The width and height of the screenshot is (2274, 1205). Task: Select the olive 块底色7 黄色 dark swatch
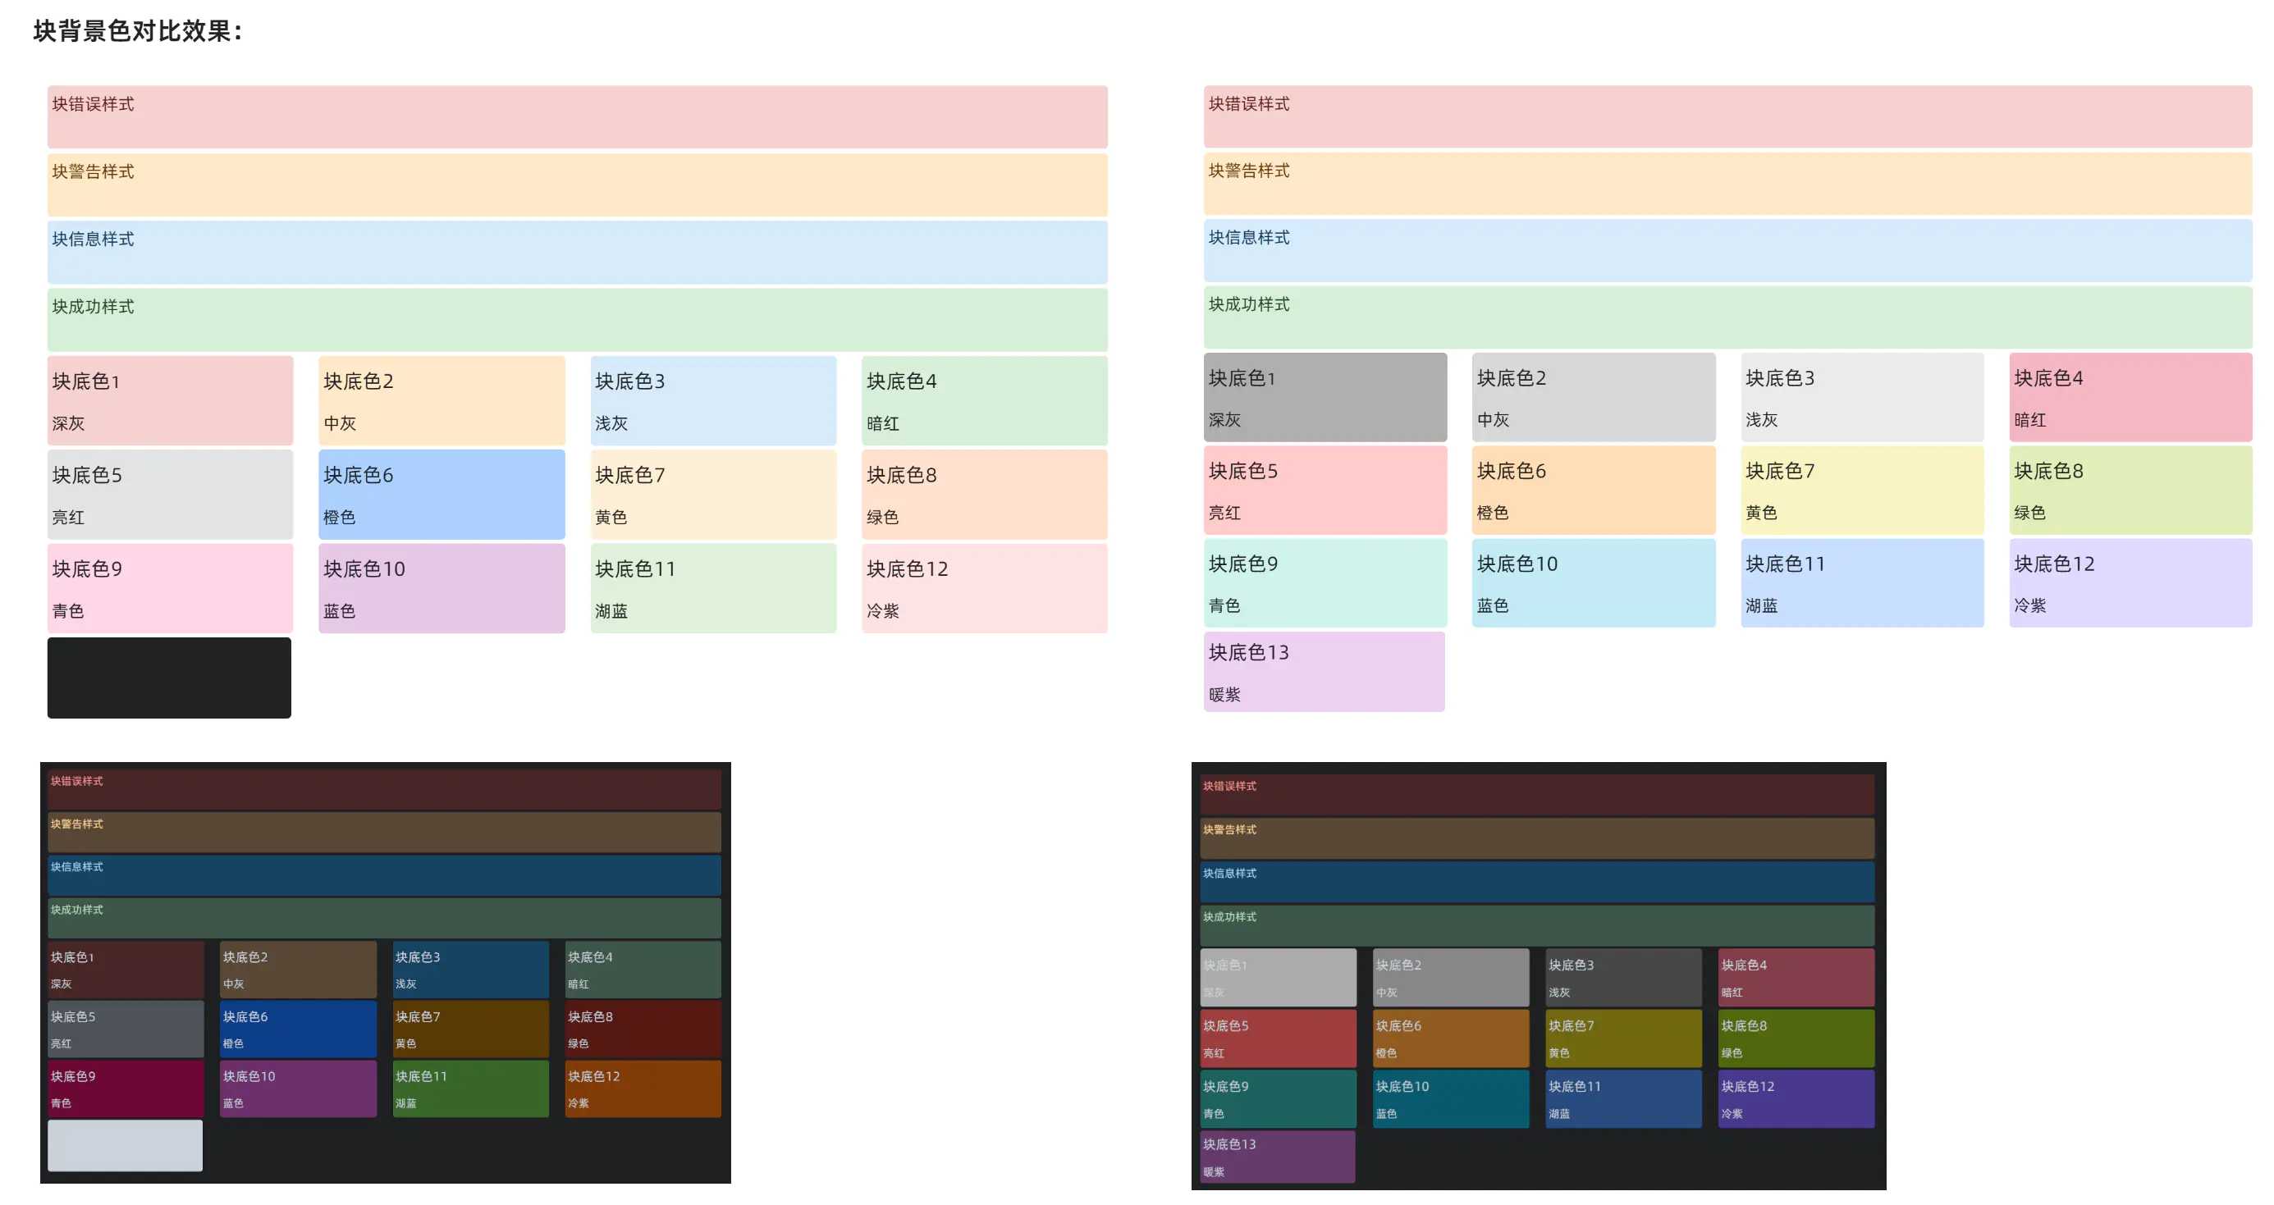(1622, 1038)
